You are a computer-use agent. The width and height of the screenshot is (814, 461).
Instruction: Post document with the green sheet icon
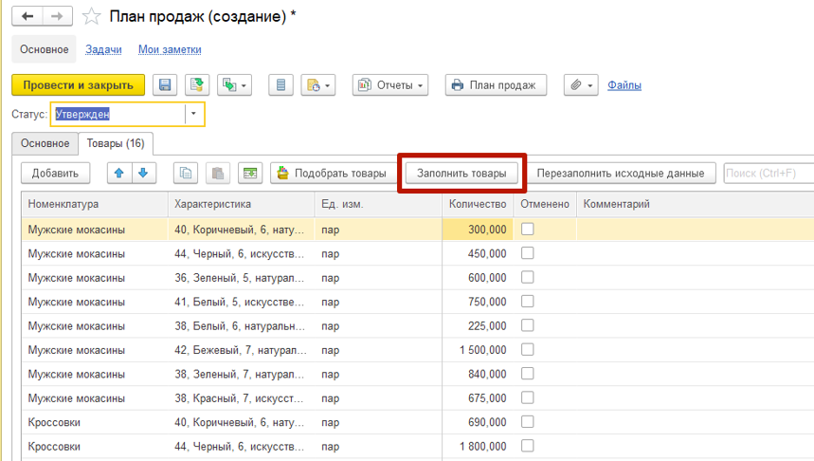tap(197, 84)
